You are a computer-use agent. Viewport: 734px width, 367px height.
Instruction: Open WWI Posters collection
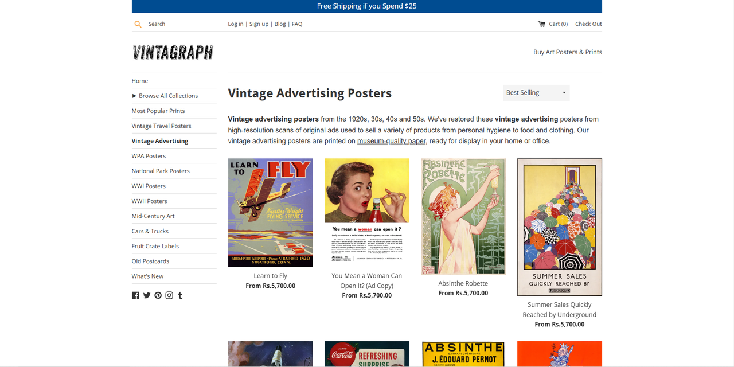point(149,186)
